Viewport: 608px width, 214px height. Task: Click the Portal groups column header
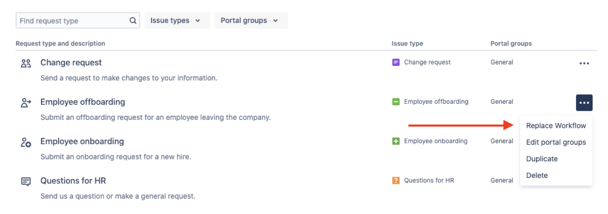511,43
